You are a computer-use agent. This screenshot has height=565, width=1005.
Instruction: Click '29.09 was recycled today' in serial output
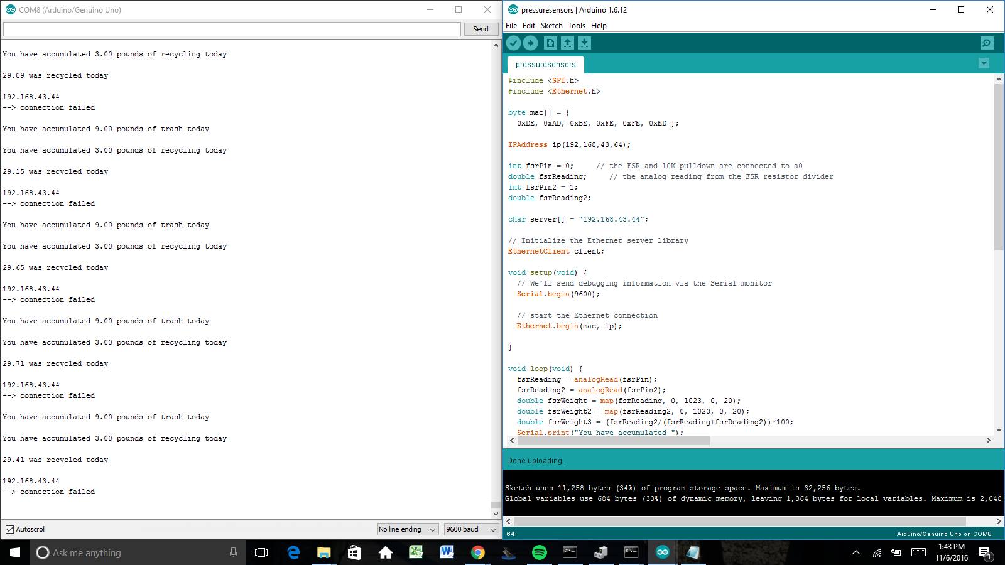[x=55, y=75]
